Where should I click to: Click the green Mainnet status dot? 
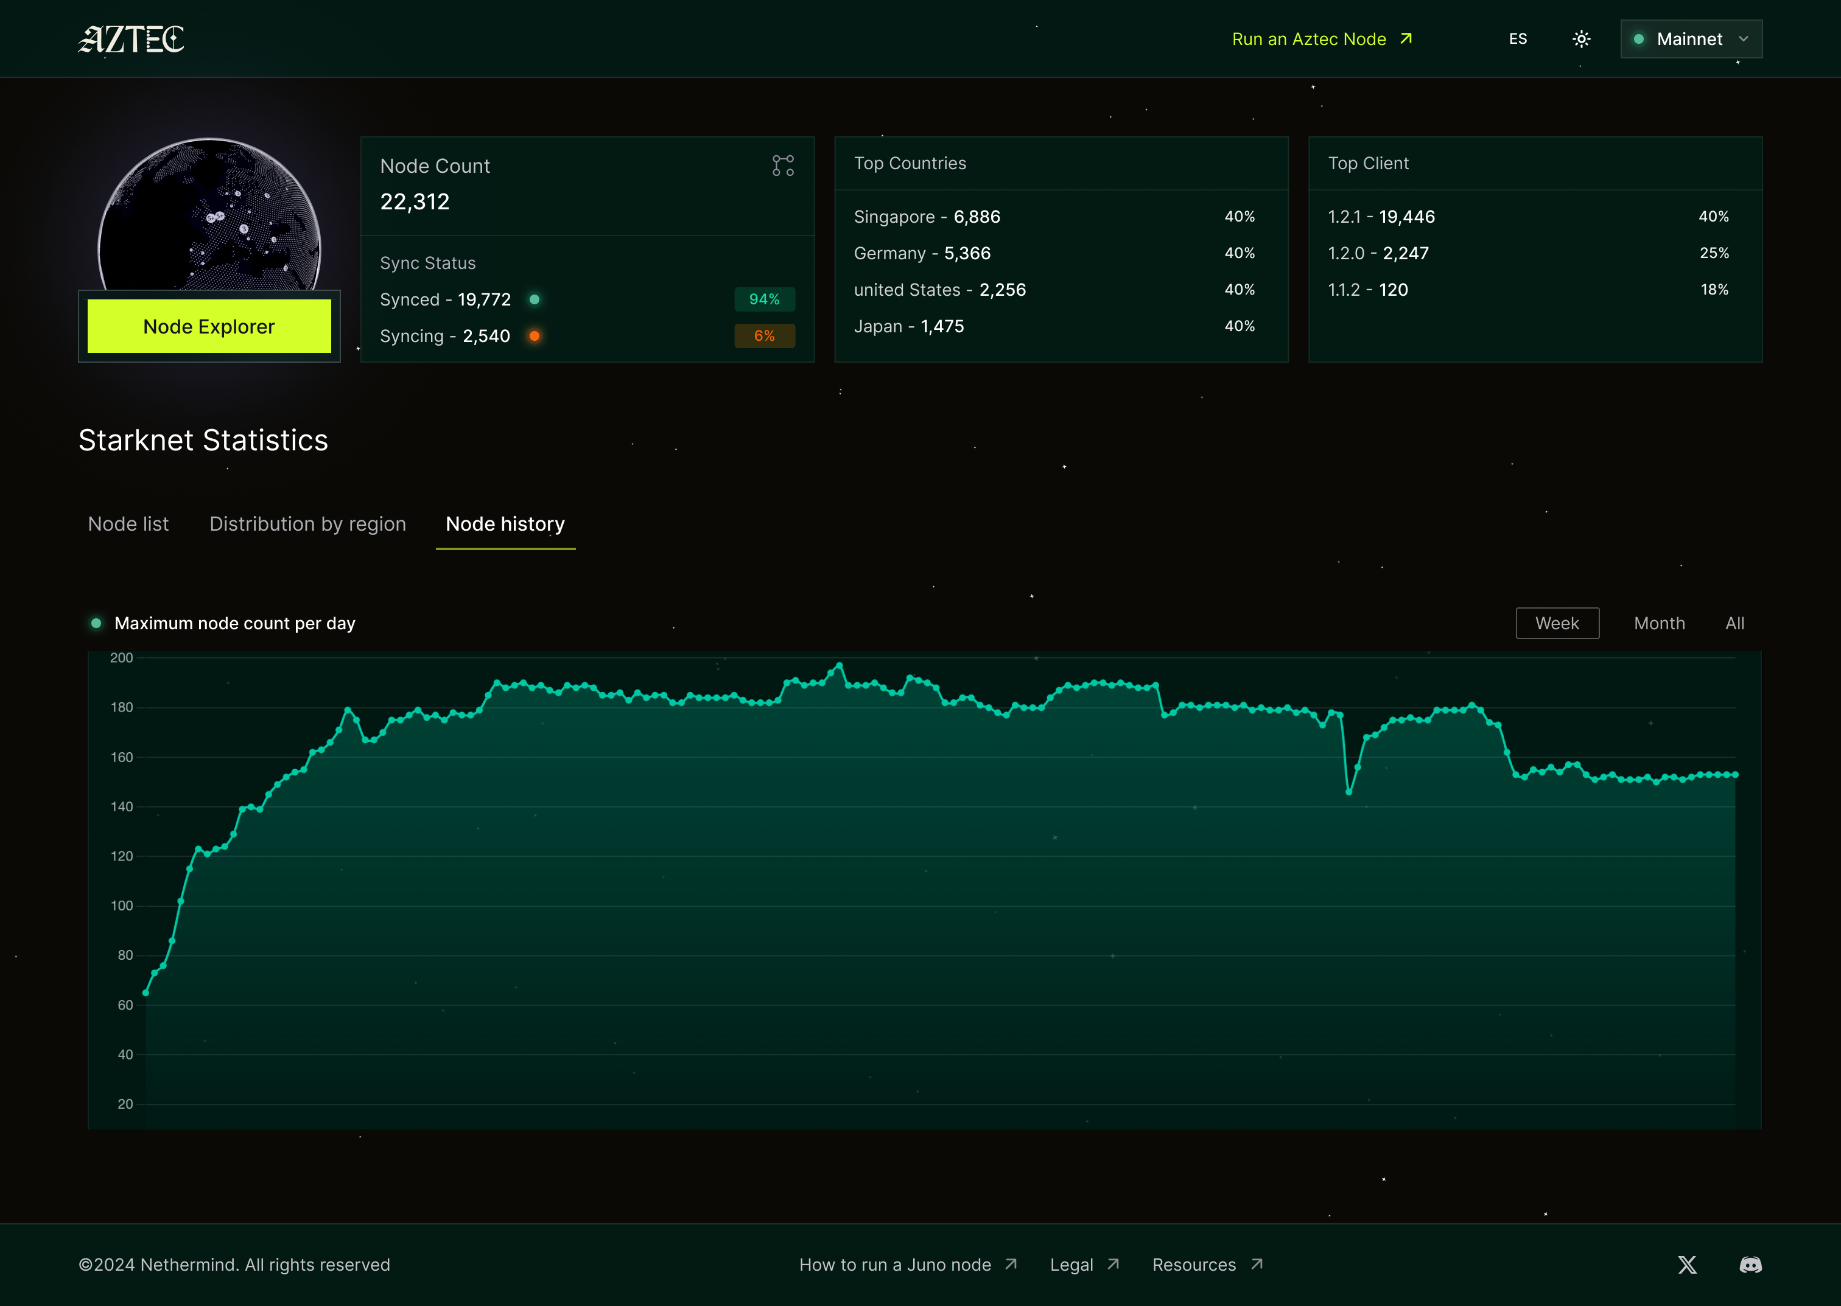point(1638,38)
